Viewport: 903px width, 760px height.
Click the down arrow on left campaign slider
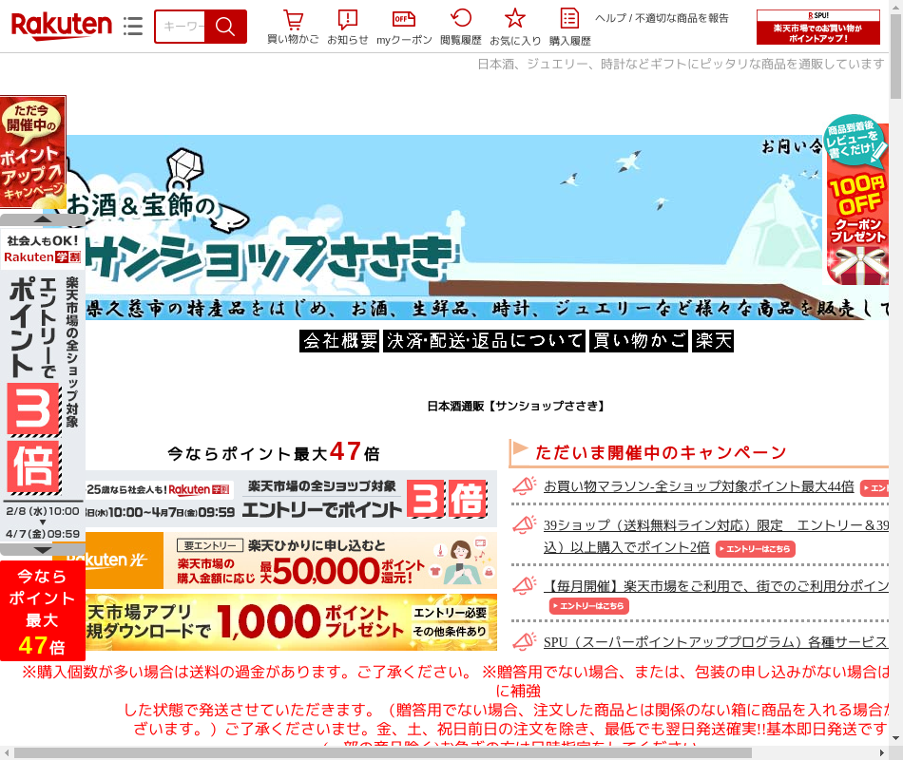43,550
